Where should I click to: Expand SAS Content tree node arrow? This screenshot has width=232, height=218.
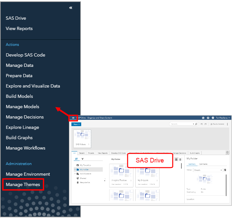(x=75, y=174)
